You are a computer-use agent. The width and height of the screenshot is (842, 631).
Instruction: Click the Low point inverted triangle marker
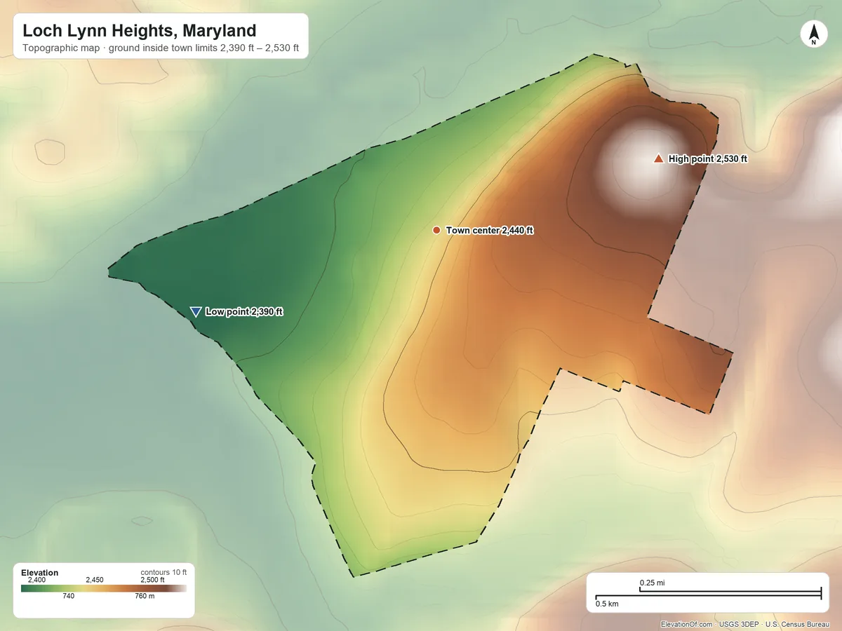click(196, 312)
